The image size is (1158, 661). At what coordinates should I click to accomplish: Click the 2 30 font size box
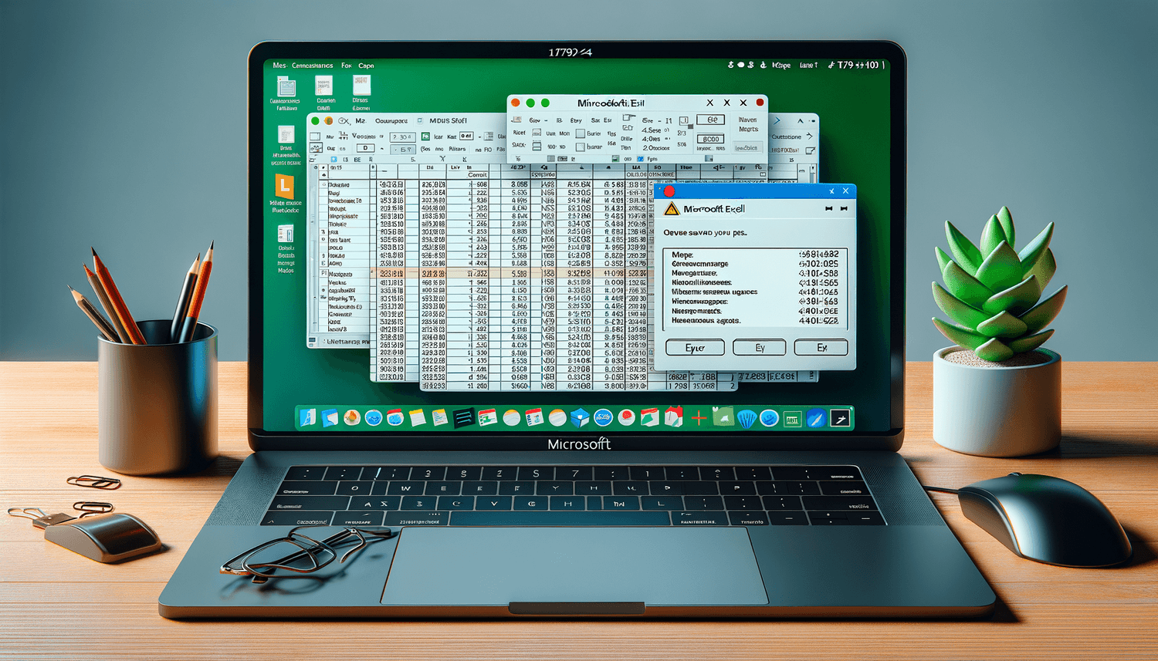(402, 137)
